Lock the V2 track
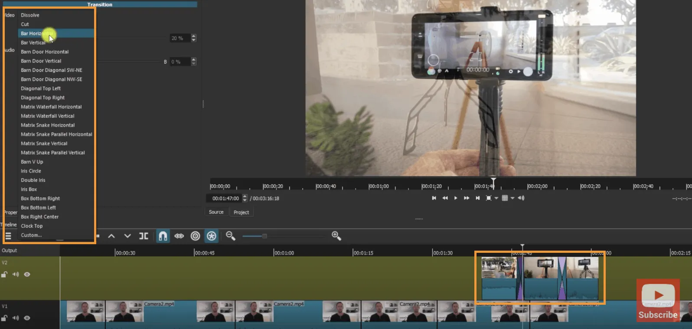Image resolution: width=692 pixels, height=329 pixels. click(x=4, y=274)
